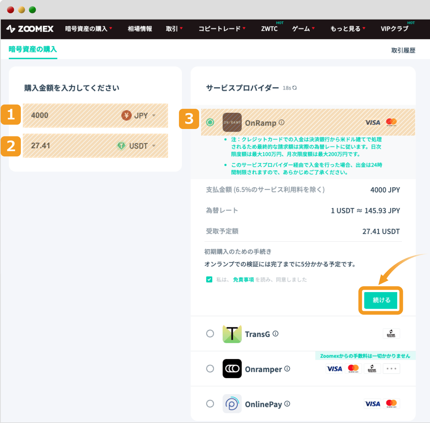The width and height of the screenshot is (430, 423).
Task: Click the TransG provider logo
Action: pyautogui.click(x=232, y=334)
